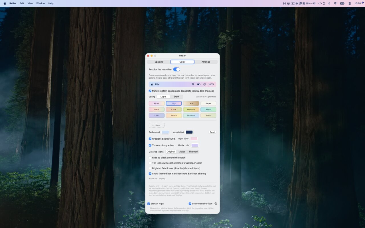Click the four-way arrows menu bar icon
365x228 pixels.
click(297, 3)
